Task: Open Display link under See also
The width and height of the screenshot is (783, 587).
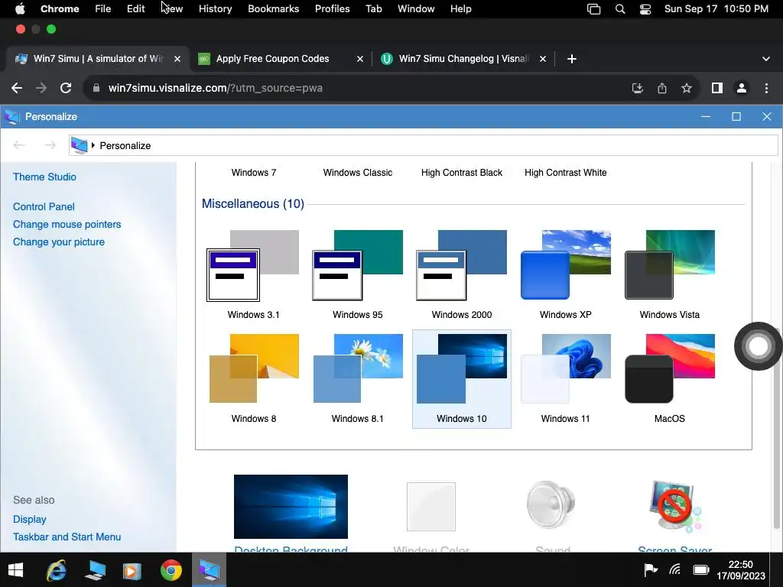Action: tap(30, 520)
